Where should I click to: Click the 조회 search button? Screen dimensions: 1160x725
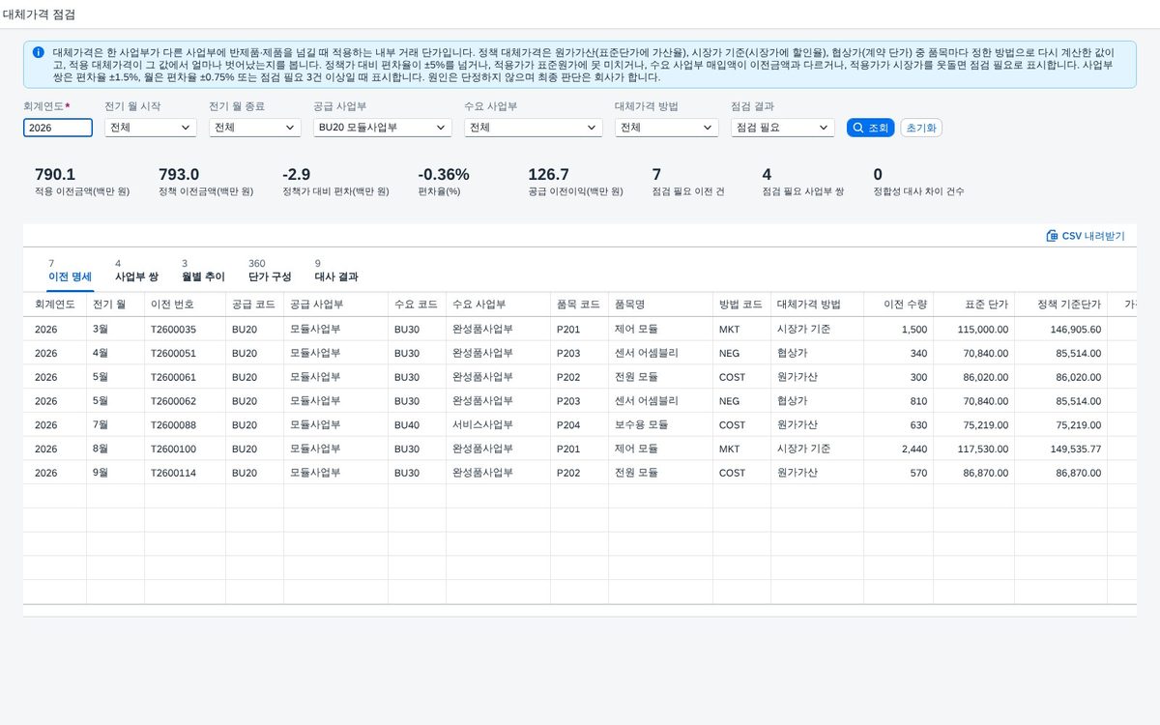871,128
